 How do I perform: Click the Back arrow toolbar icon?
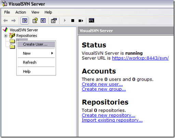(x=5, y=21)
